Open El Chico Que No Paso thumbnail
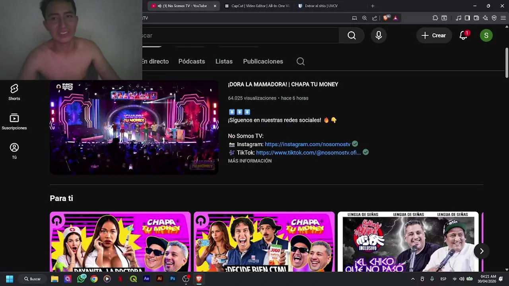This screenshot has height=286, width=509. tap(408, 242)
